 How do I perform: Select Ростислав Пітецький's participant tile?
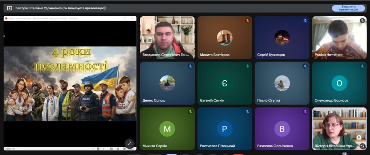pos(224,129)
